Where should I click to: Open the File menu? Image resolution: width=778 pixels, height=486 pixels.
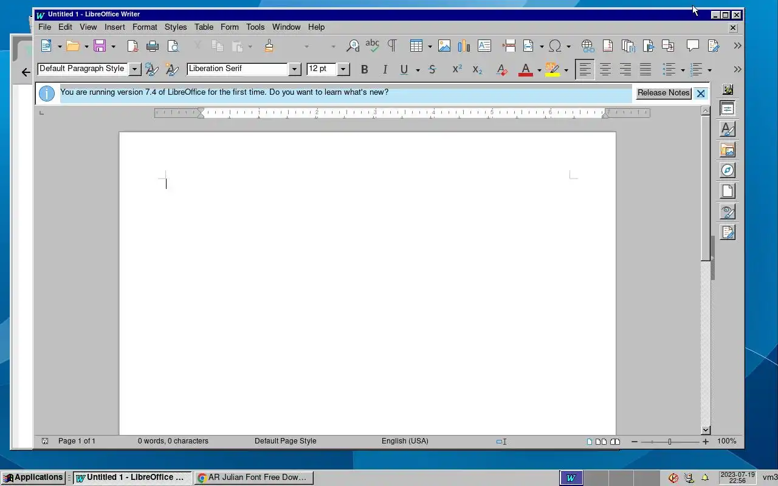click(x=44, y=27)
